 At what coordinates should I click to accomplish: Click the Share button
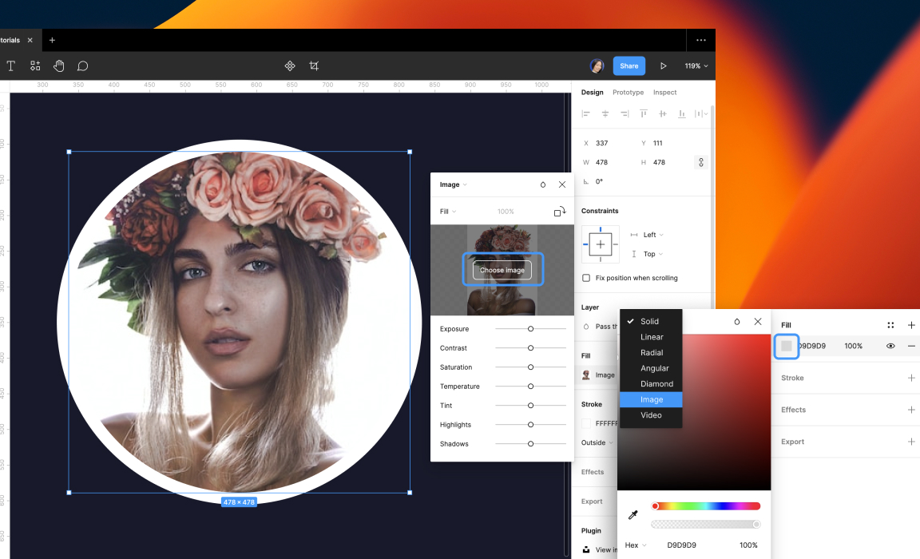[x=629, y=65]
